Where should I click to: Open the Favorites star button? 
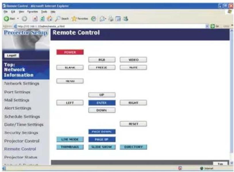tap(80, 19)
